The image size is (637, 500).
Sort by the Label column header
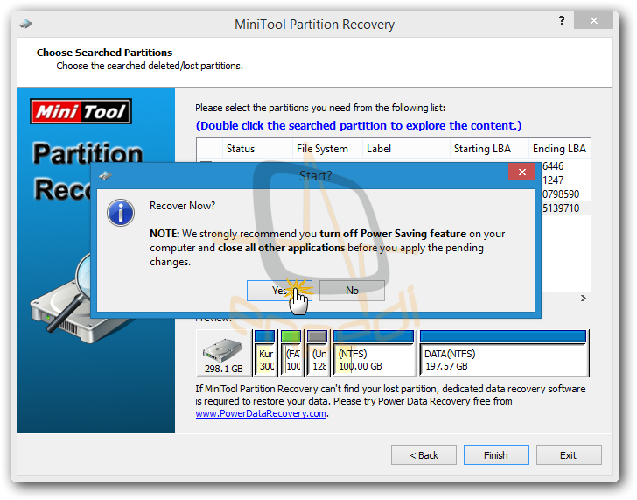point(406,149)
